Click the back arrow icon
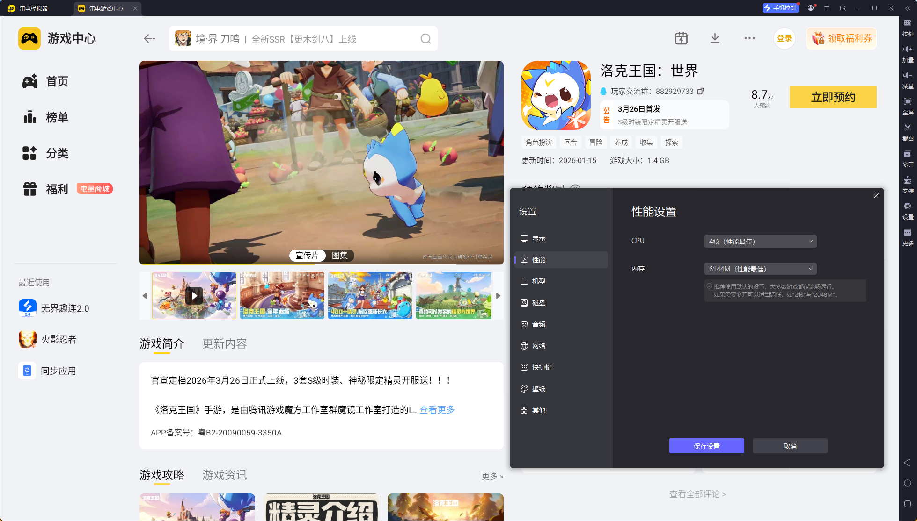Viewport: 917px width, 521px height. click(149, 39)
